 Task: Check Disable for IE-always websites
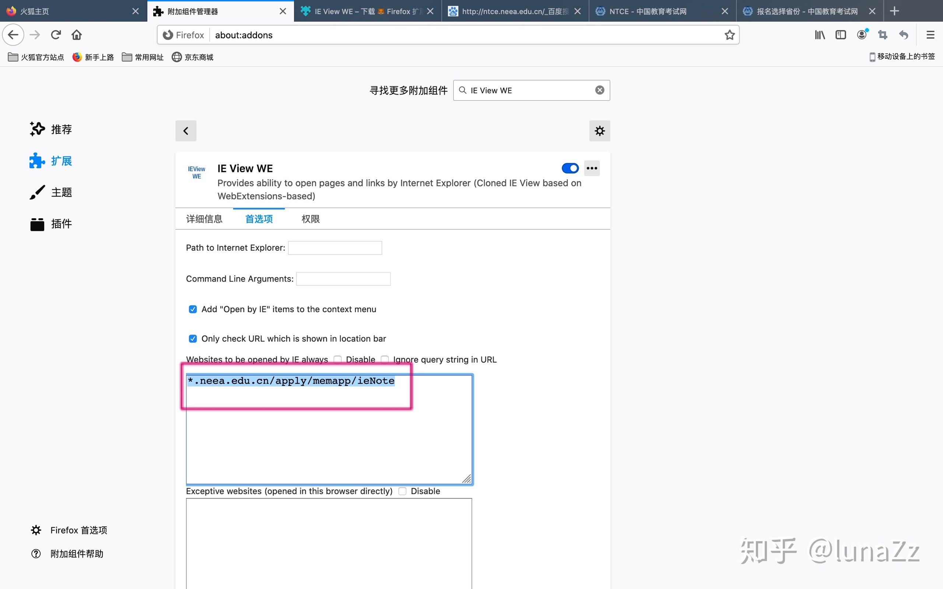click(337, 359)
